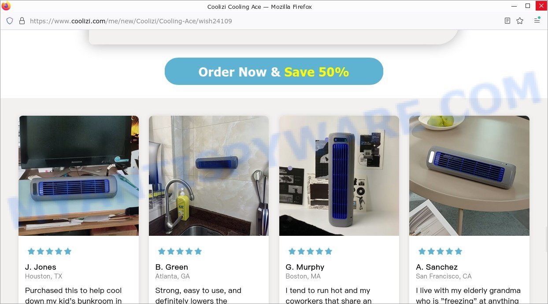Viewport: 548px width, 304px height.
Task: Click the Order Now & Save 50% button
Action: pyautogui.click(x=274, y=71)
